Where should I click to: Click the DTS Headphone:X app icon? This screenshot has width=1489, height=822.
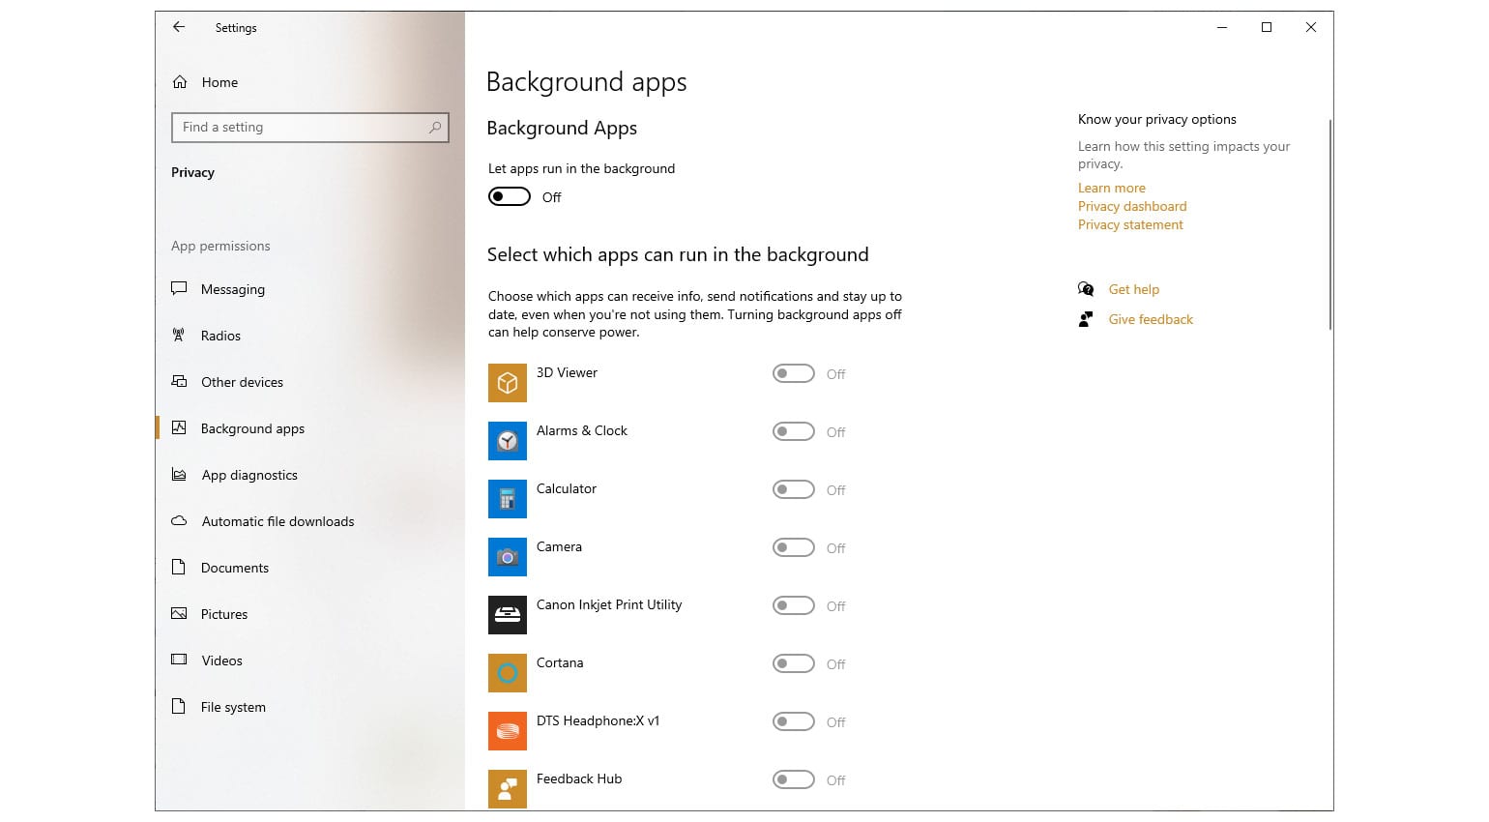pos(508,731)
